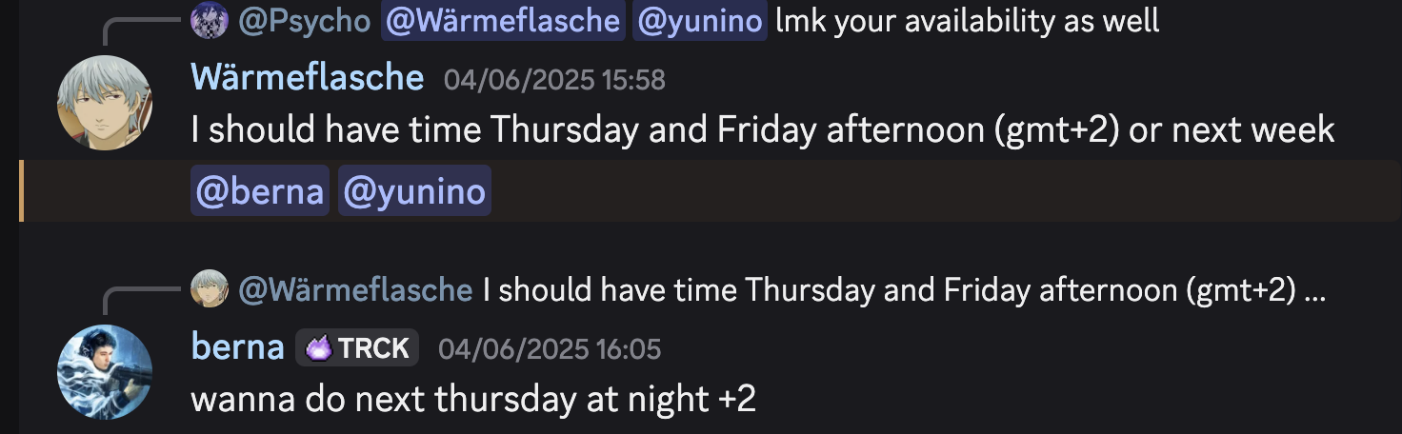Click the @berna mention in highlighted message
Image resolution: width=1402 pixels, height=434 pixels.
pyautogui.click(x=260, y=191)
